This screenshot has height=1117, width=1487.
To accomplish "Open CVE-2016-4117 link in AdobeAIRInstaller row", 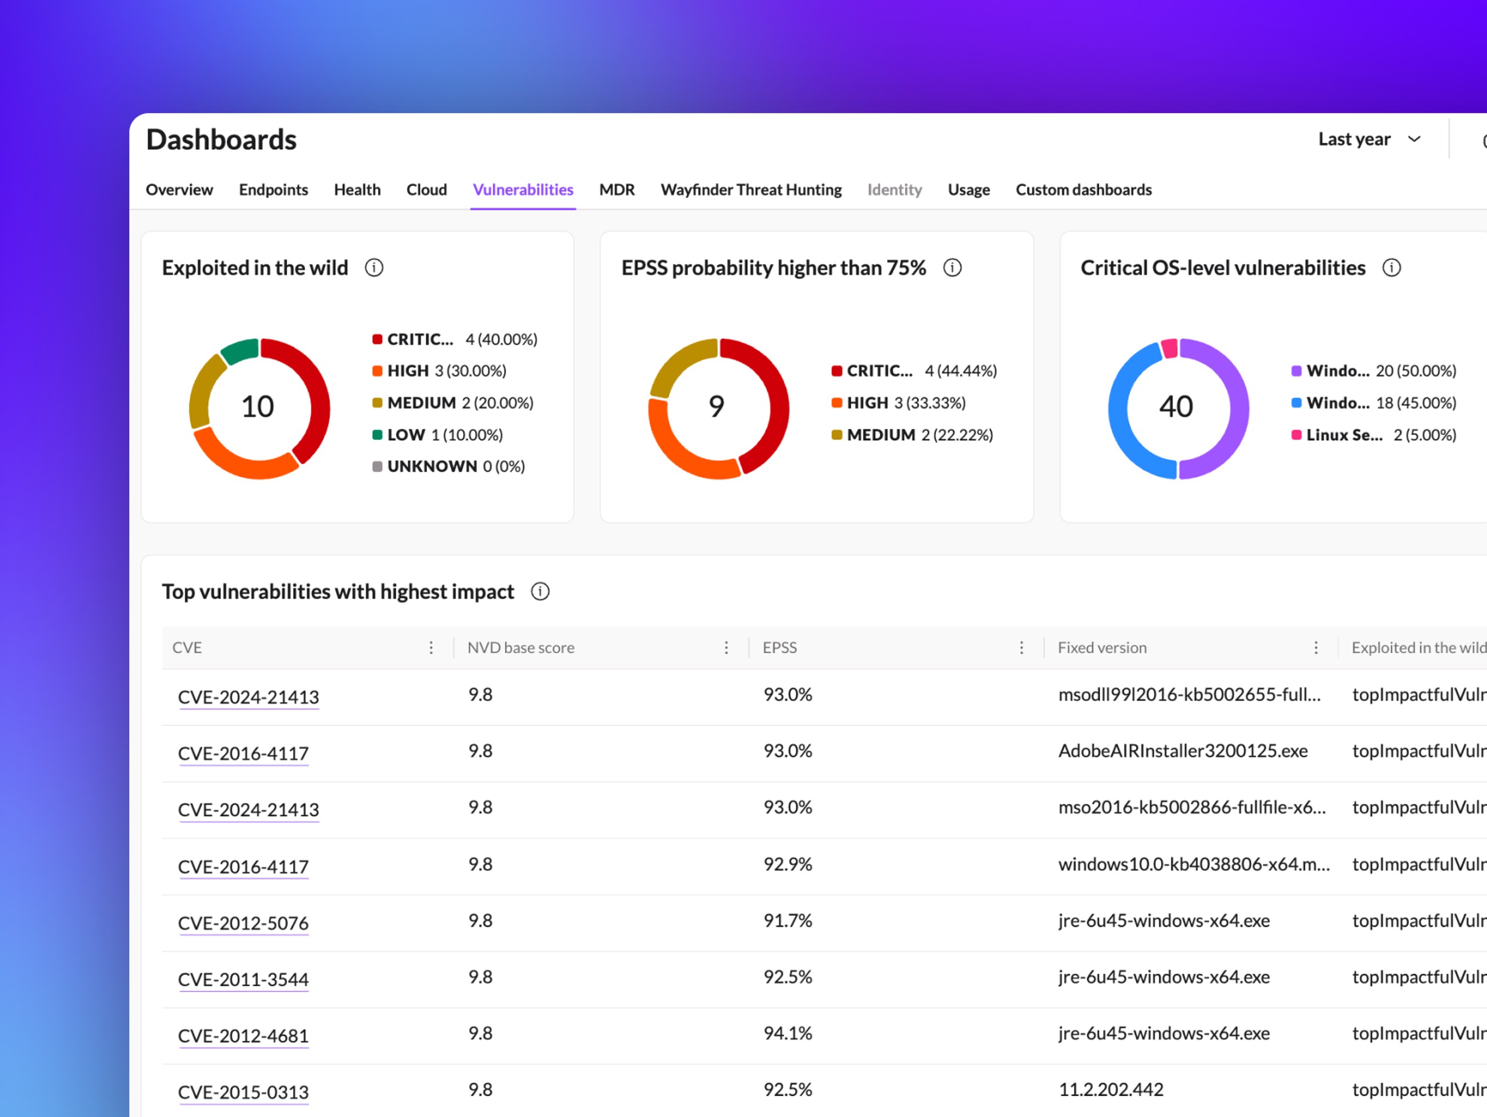I will (x=243, y=754).
